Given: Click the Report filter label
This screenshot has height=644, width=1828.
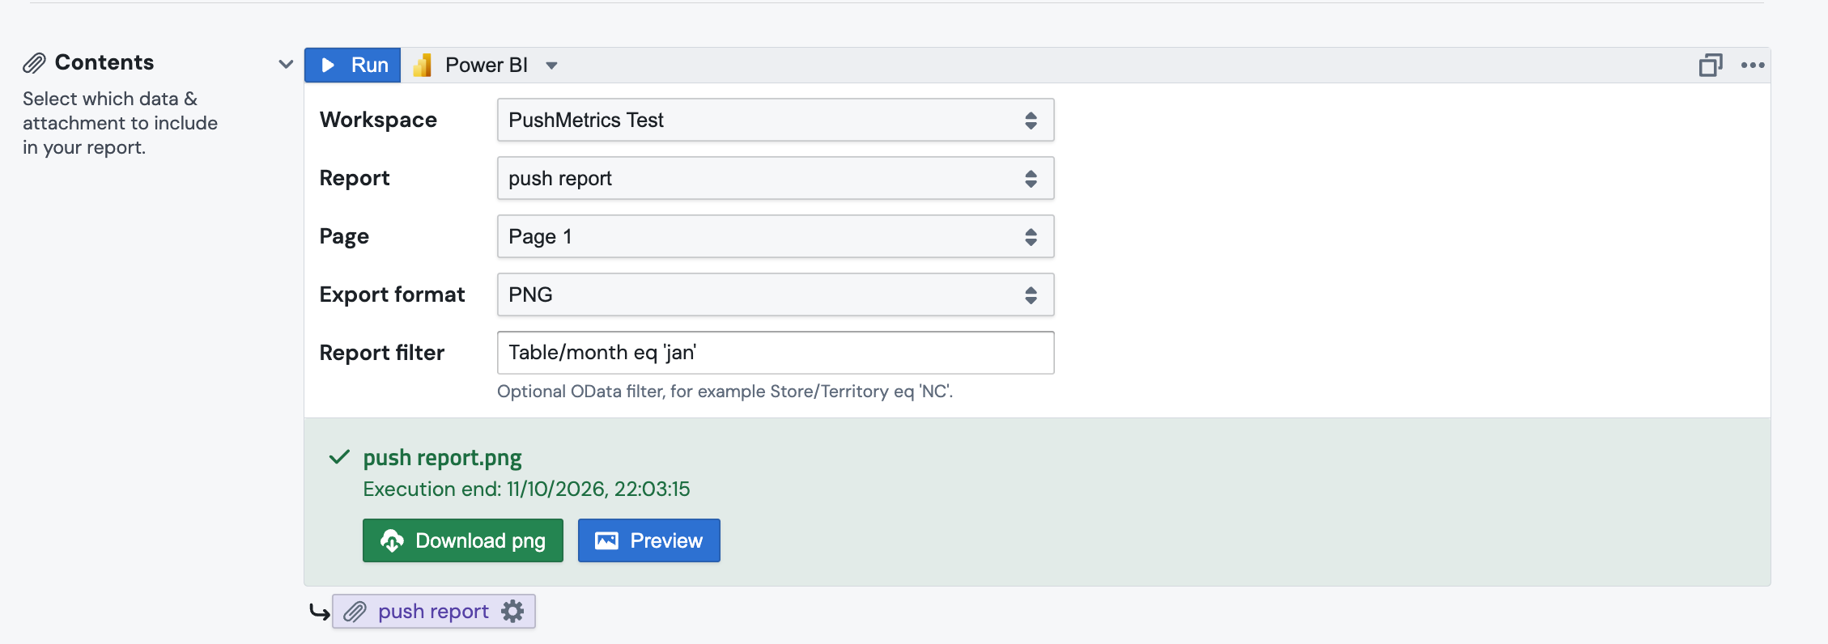Looking at the screenshot, I should tap(382, 353).
